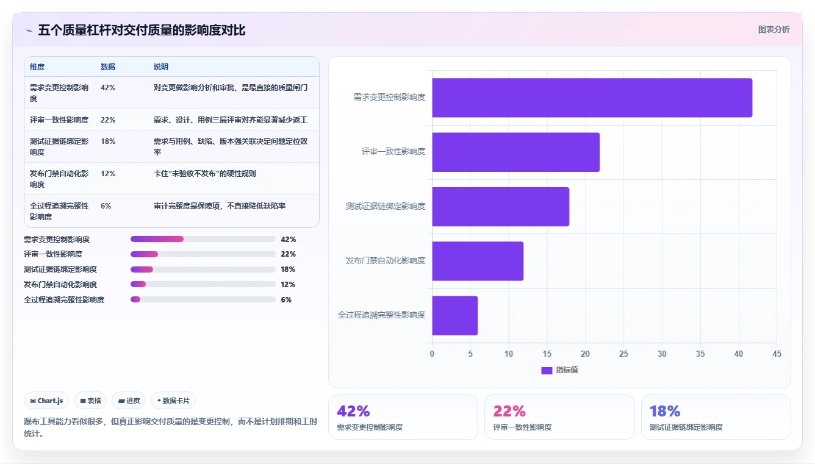The height and width of the screenshot is (464, 815).
Task: Click table cell 评审一致性影响度
Action: [59, 120]
